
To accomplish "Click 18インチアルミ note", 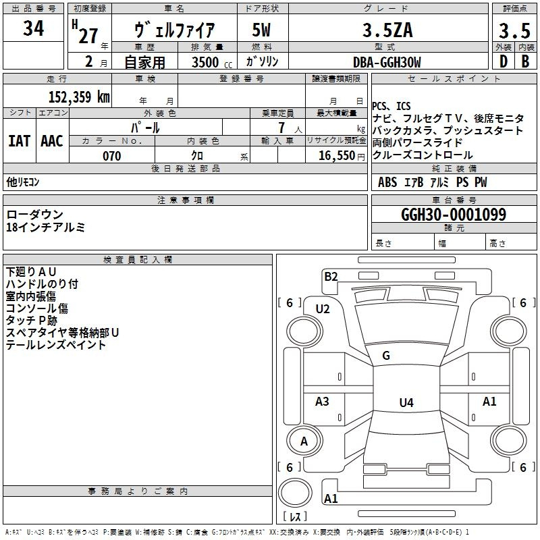I will 45,227.
